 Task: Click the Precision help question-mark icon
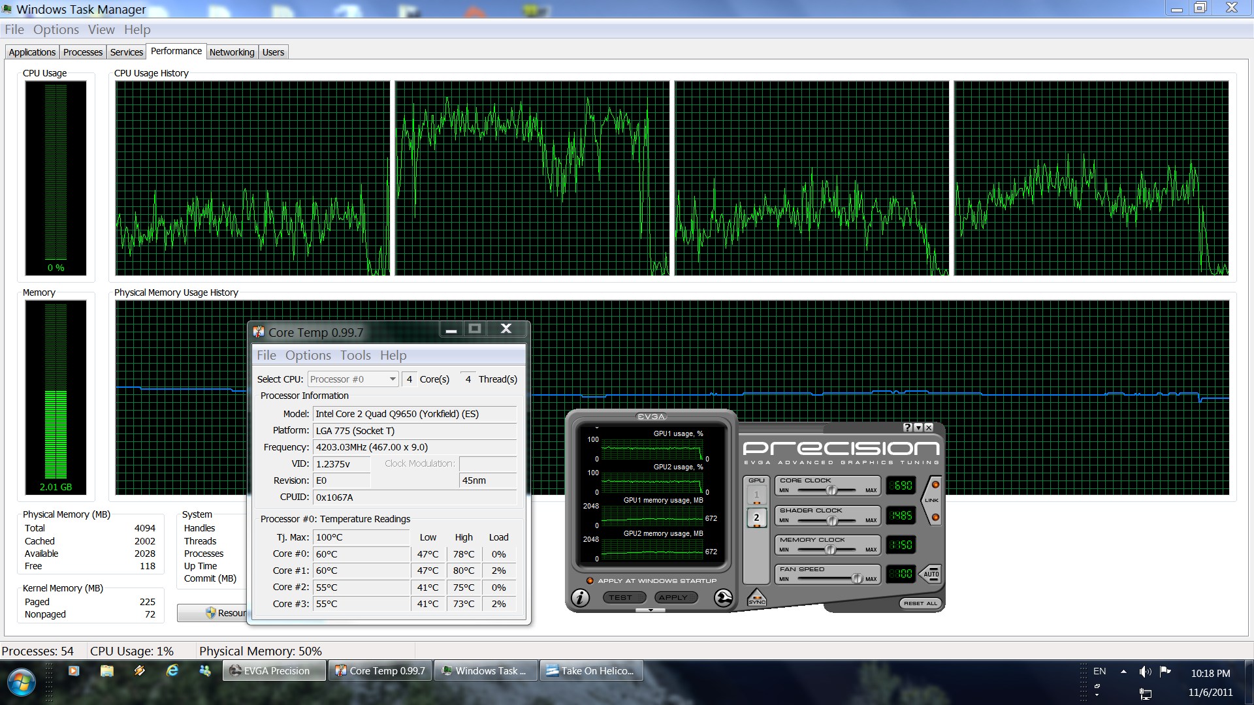pos(907,428)
